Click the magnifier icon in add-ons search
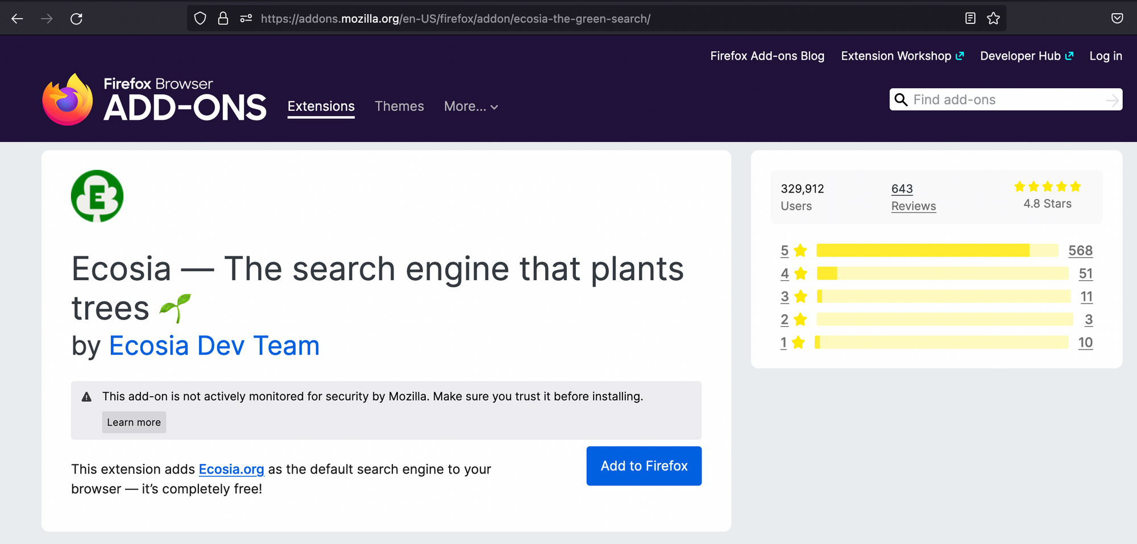This screenshot has width=1137, height=544. (901, 100)
